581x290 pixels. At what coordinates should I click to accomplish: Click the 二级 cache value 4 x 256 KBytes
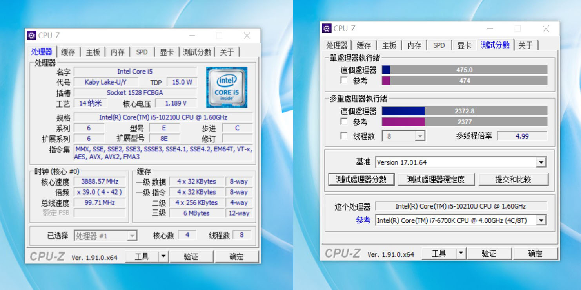click(x=196, y=203)
